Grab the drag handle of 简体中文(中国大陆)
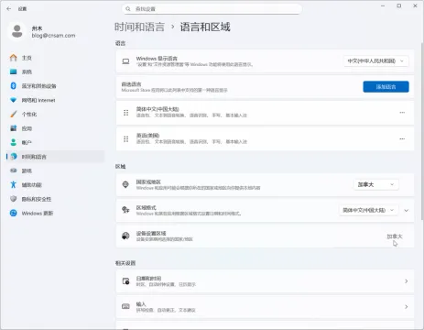 point(125,113)
